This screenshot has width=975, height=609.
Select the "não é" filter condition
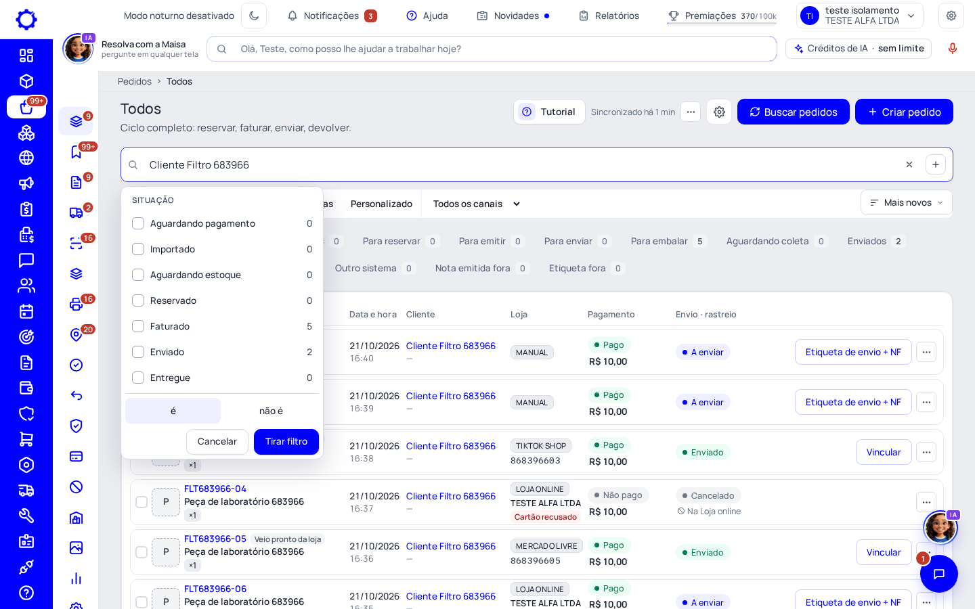point(271,411)
